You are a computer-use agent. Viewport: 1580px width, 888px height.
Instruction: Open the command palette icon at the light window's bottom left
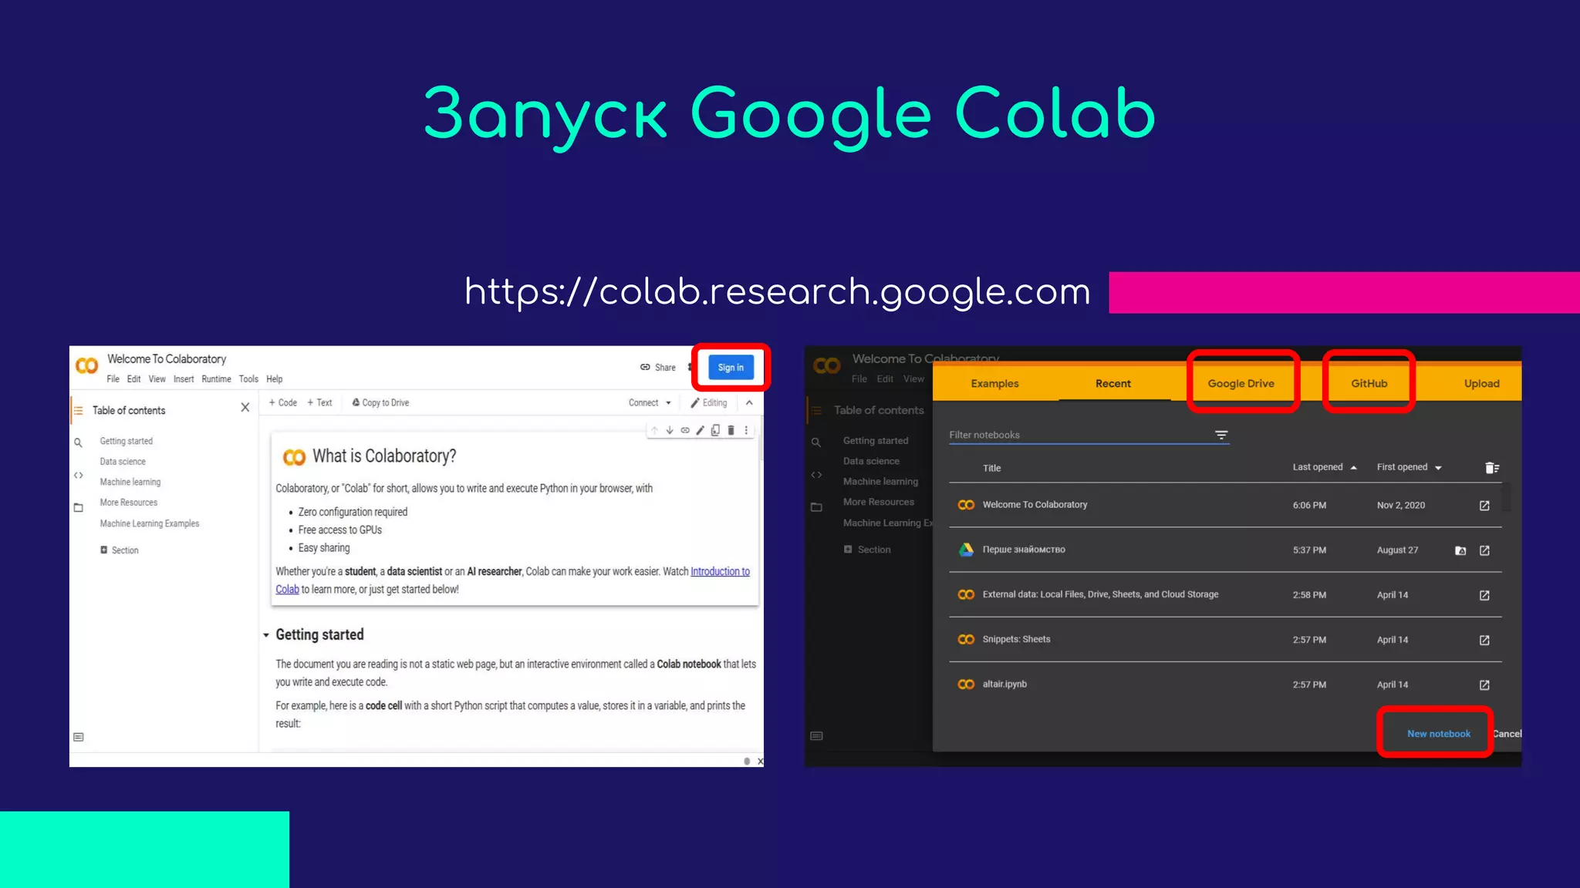[x=78, y=737]
